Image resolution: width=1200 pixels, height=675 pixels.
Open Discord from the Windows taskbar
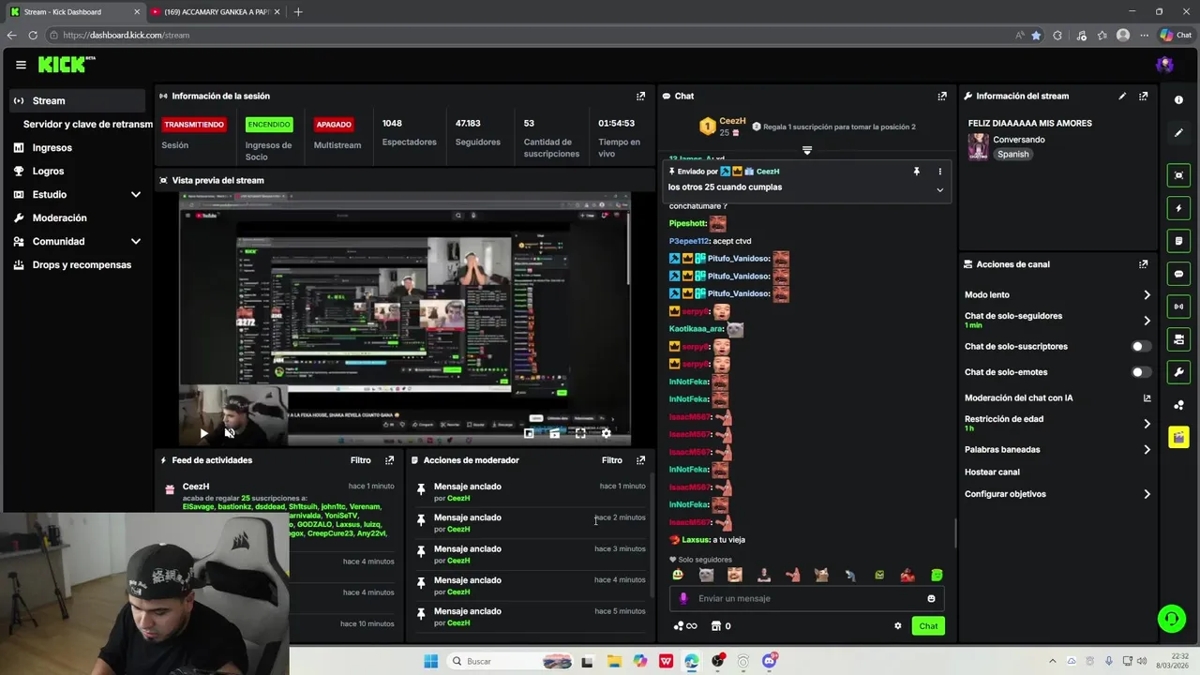(x=769, y=661)
